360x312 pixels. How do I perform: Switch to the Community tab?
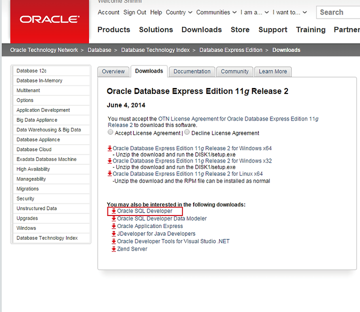(x=234, y=71)
